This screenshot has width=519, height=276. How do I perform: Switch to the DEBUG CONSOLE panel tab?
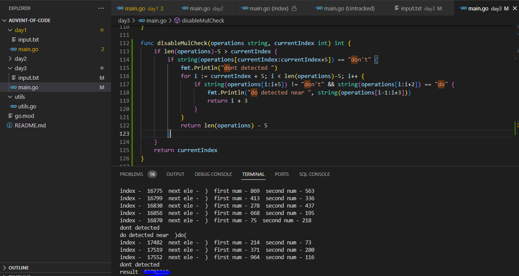[213, 174]
